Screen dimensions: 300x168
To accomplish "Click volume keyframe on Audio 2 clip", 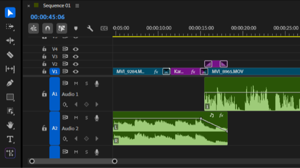I will click(201, 119).
